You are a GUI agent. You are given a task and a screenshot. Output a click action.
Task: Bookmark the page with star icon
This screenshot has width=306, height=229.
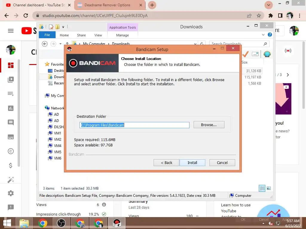tap(259, 16)
